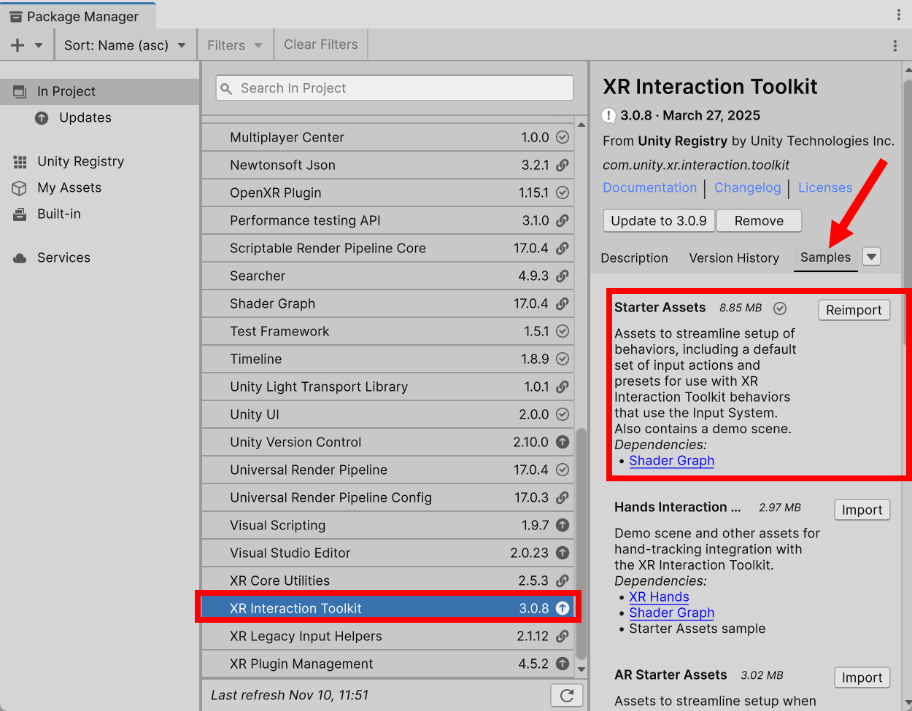This screenshot has width=912, height=711.
Task: Click the Multiplayer Center installed checkmark icon
Action: coord(563,137)
